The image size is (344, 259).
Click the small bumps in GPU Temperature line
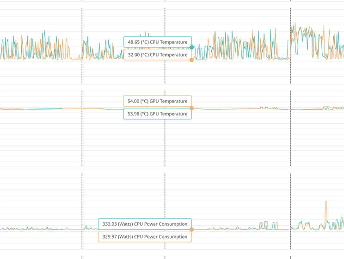(x=264, y=108)
